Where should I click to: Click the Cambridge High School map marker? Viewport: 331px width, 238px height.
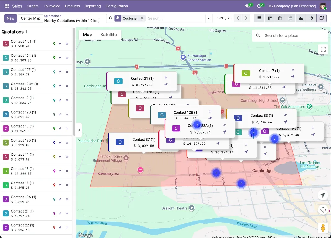282,100
